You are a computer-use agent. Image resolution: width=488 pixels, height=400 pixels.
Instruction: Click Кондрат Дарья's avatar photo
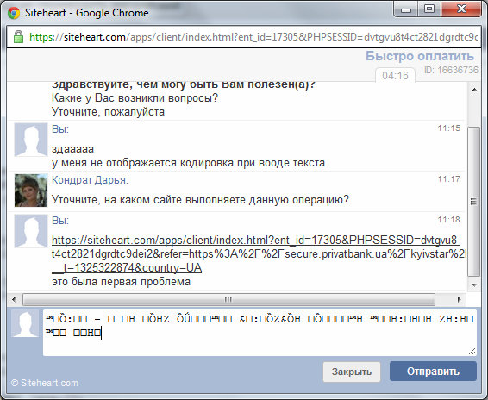[31, 191]
